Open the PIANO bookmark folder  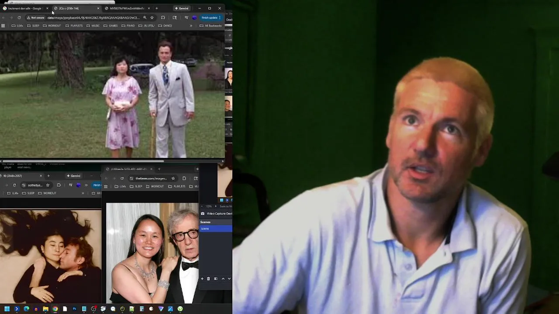click(128, 26)
